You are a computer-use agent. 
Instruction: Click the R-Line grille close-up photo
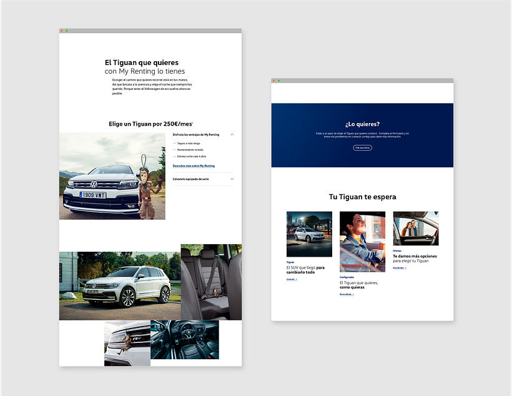tap(127, 343)
